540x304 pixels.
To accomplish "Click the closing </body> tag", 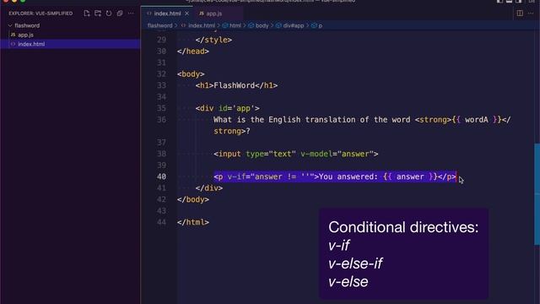I will point(193,199).
